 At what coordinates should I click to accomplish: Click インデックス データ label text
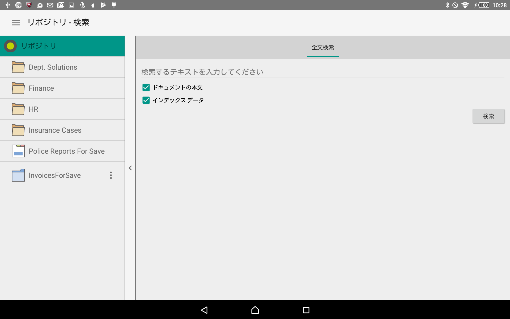point(178,100)
